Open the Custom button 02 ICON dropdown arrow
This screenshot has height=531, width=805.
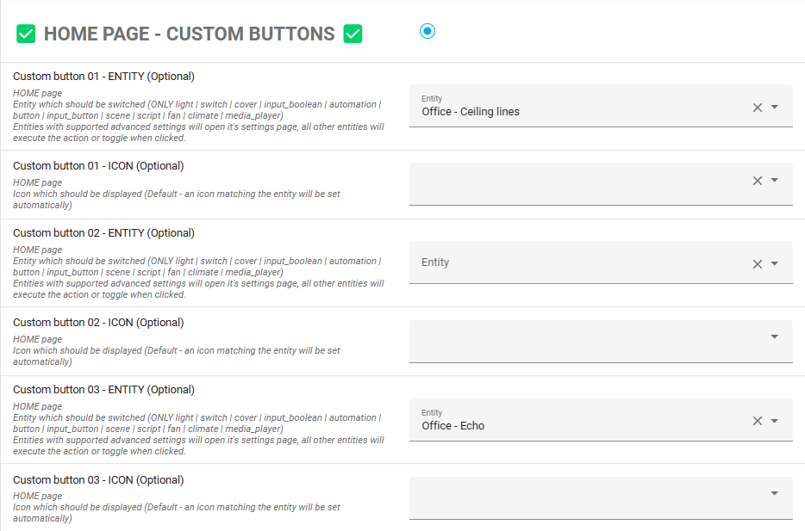pos(775,337)
